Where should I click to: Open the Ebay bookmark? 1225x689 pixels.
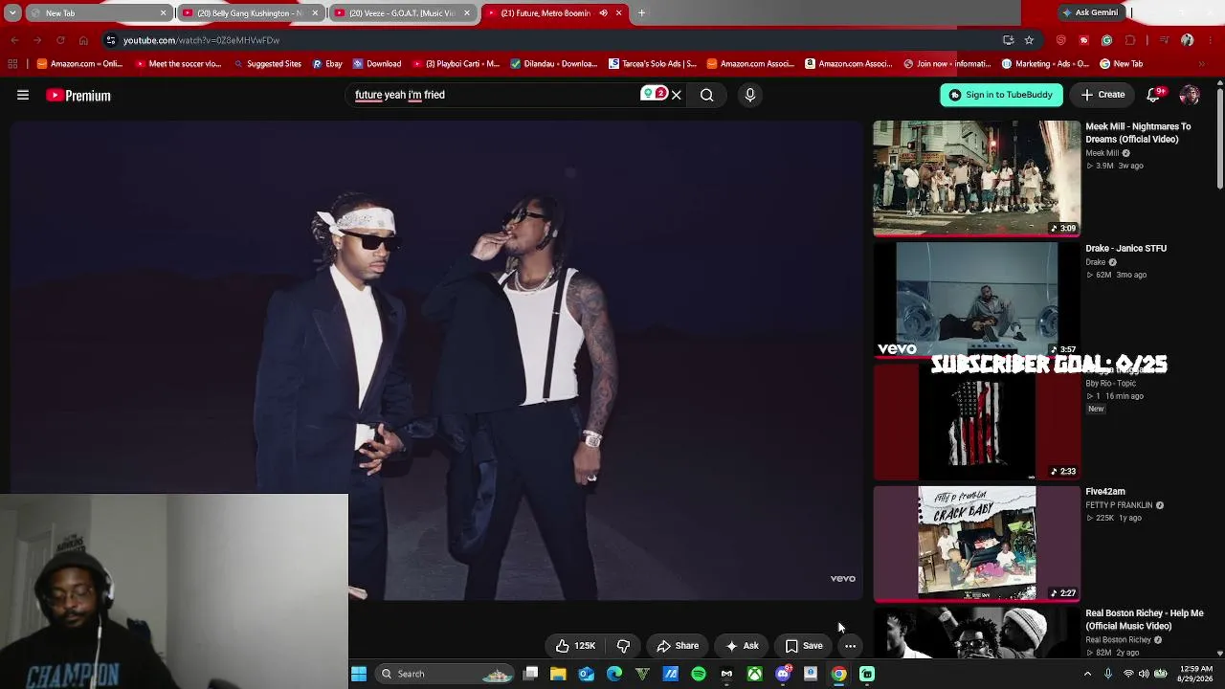[327, 64]
